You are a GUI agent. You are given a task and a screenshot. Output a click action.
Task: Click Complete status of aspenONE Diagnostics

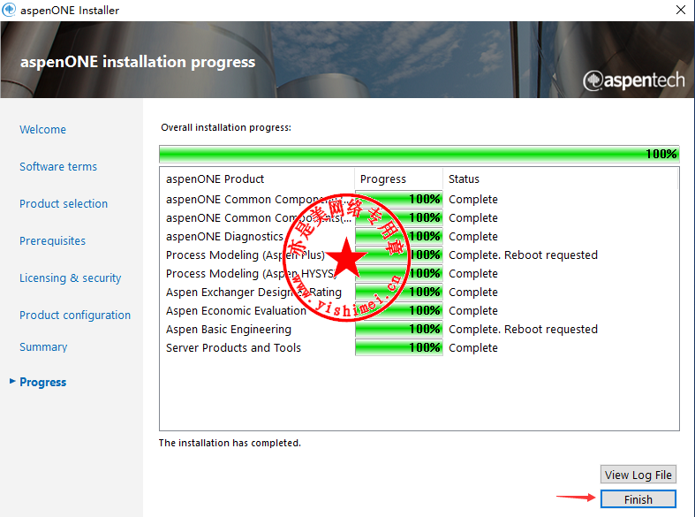click(x=473, y=237)
